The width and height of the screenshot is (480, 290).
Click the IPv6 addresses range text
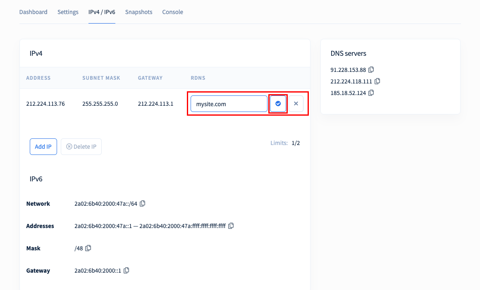pyautogui.click(x=150, y=226)
